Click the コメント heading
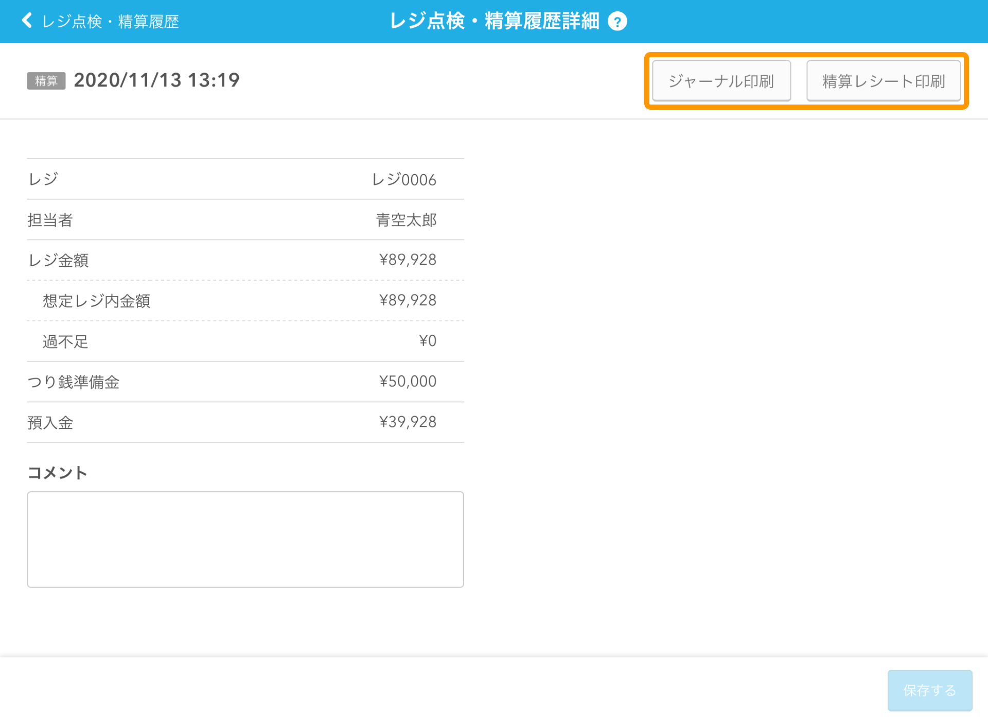 tap(57, 473)
